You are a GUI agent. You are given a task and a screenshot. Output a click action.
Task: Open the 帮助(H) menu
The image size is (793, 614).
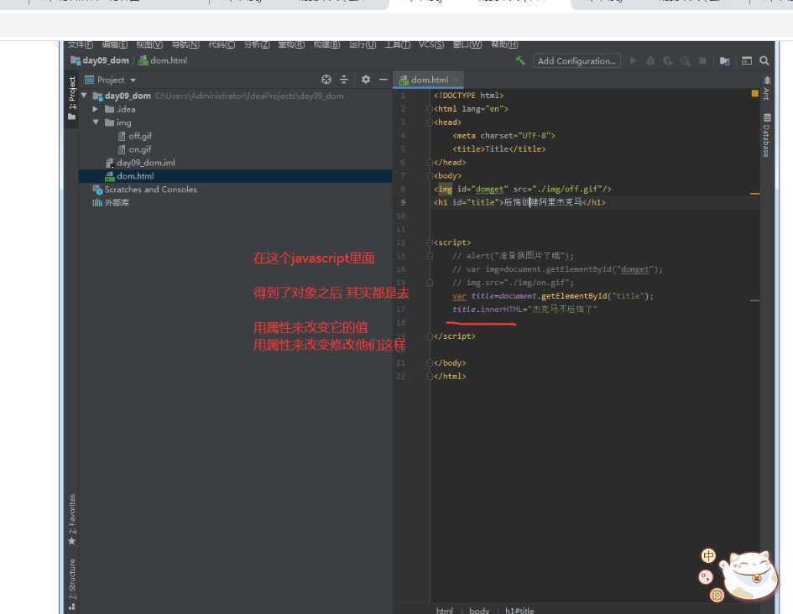tap(504, 44)
